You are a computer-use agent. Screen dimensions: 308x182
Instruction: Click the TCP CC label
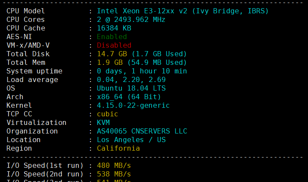pos(19,114)
